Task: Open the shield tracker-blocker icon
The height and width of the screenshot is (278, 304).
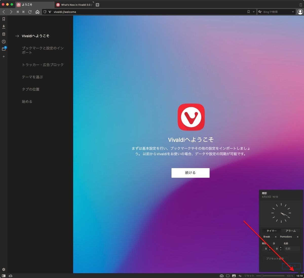Action: click(45, 12)
